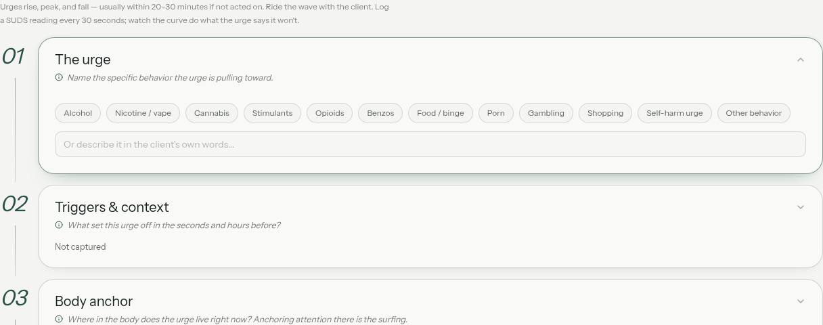Open the Body anchor heading
The height and width of the screenshot is (325, 823).
(x=93, y=301)
